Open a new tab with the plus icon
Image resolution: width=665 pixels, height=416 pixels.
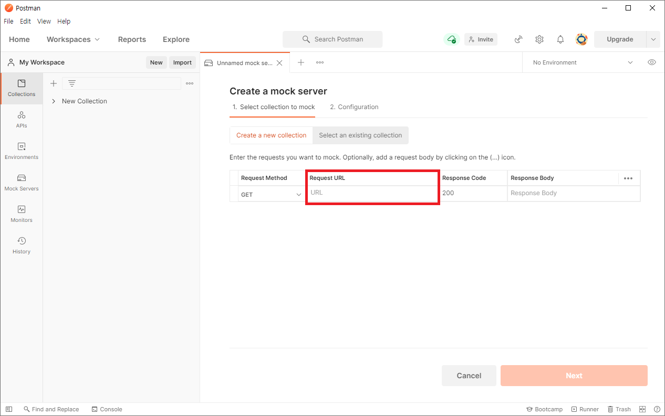pyautogui.click(x=301, y=62)
